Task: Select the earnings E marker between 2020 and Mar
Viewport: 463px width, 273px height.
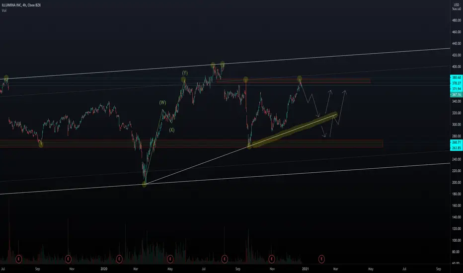Action: coord(119,259)
